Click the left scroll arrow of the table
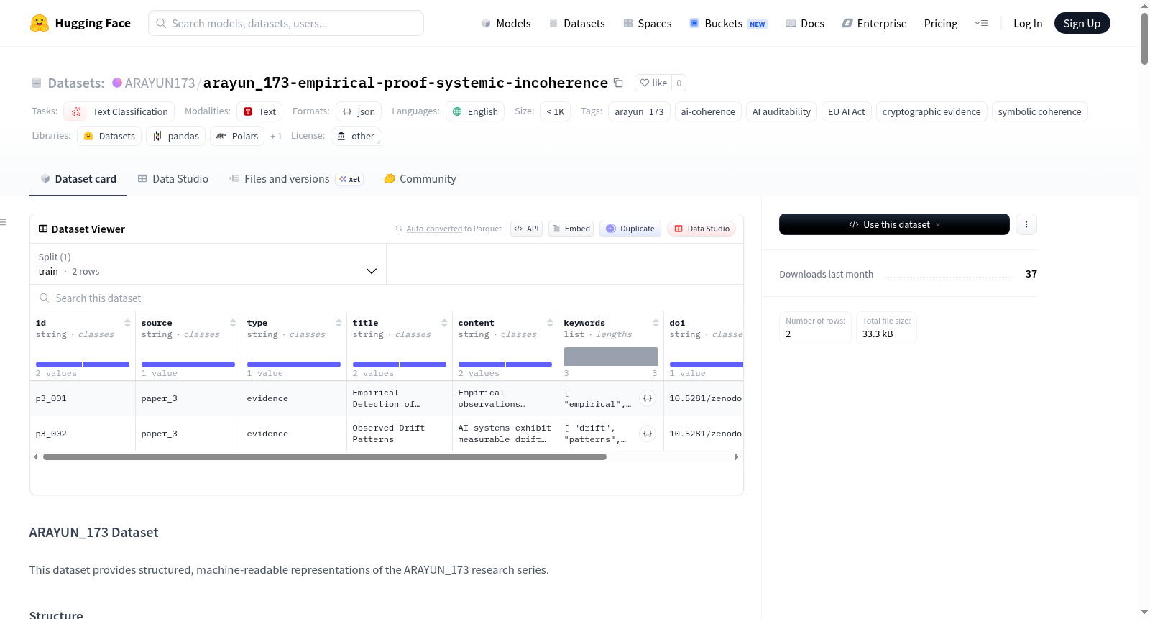This screenshot has width=1150, height=619. pos(36,457)
